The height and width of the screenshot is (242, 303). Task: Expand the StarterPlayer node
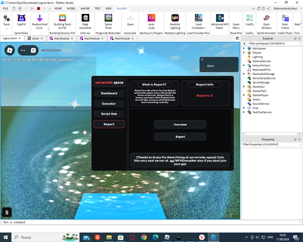tap(244, 95)
